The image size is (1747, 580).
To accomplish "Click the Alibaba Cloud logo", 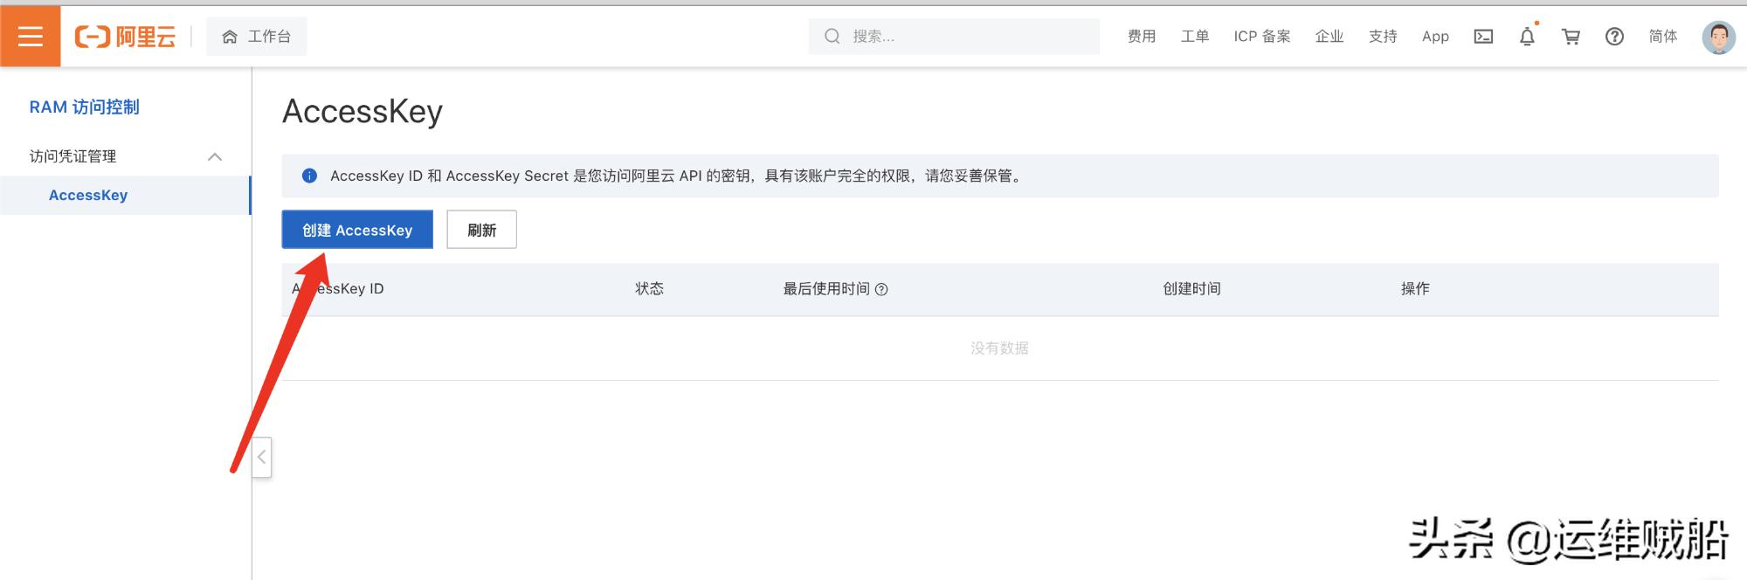I will (125, 37).
